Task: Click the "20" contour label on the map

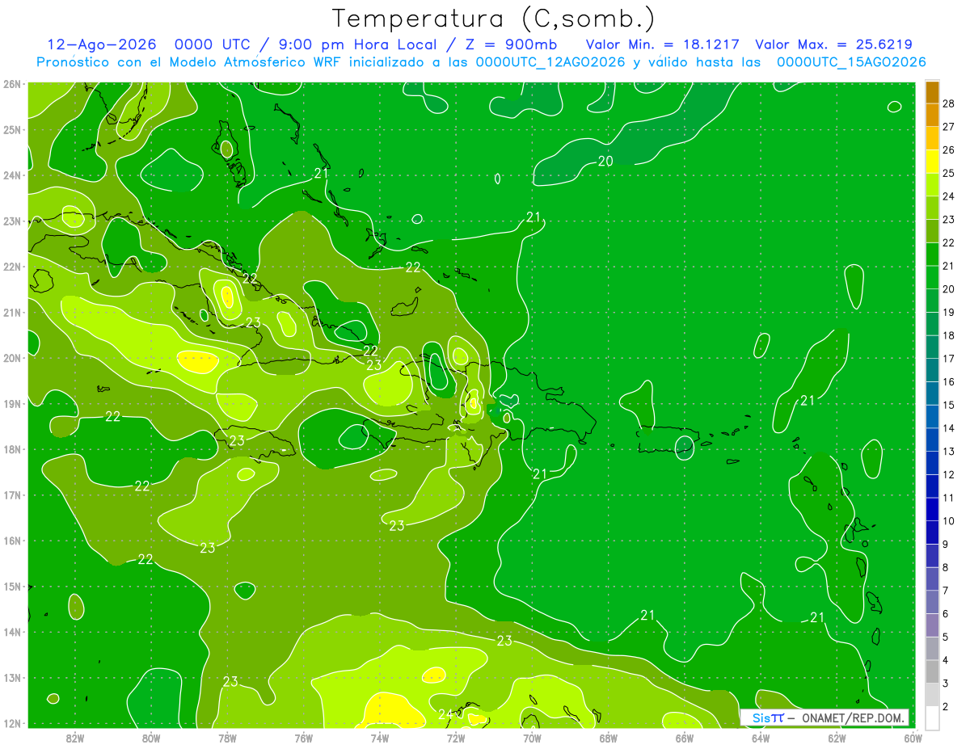Action: [x=605, y=161]
